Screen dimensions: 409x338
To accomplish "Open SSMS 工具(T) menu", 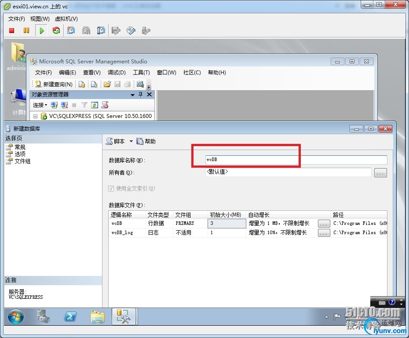I will [x=141, y=73].
